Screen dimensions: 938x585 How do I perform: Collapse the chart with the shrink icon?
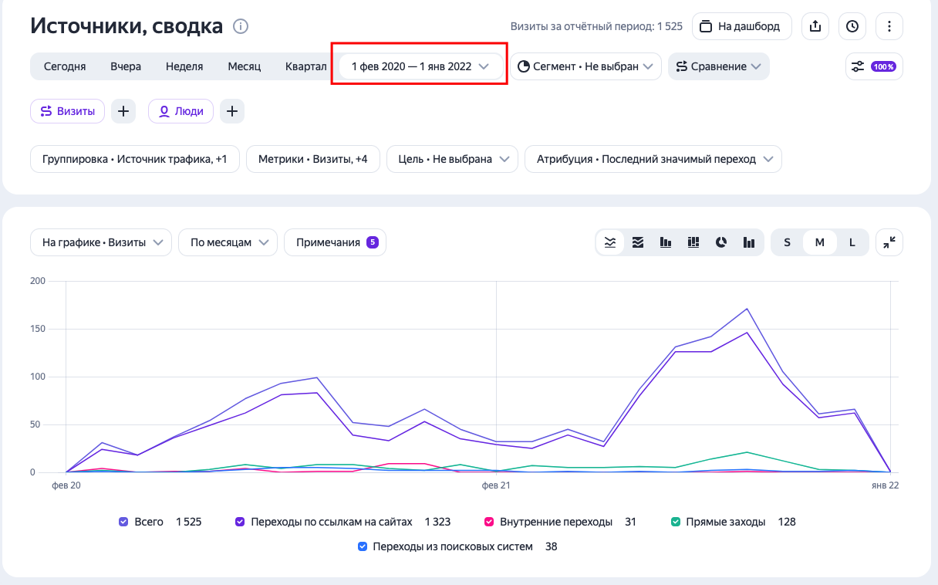889,242
